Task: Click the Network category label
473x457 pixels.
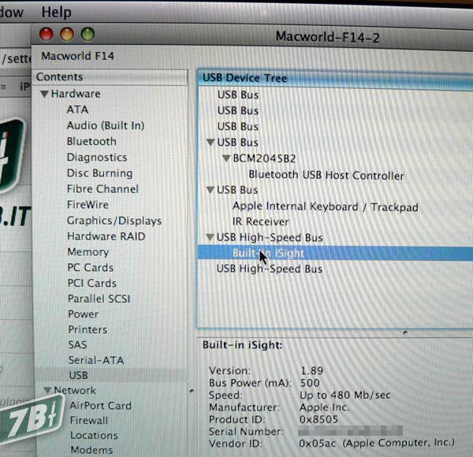Action: tap(75, 390)
